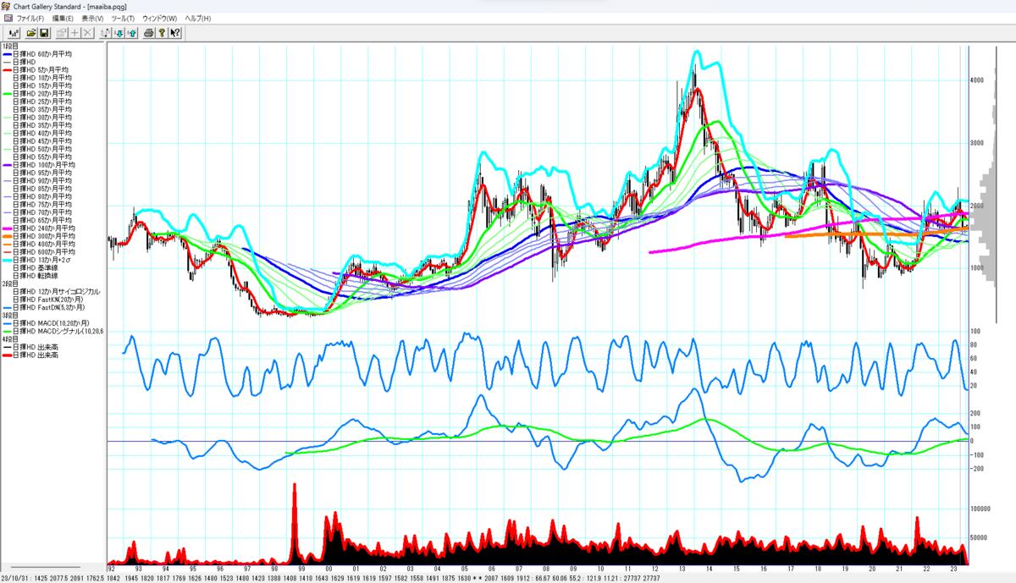Select the 2段目 legend heading
Image resolution: width=1016 pixels, height=583 pixels.
pyautogui.click(x=9, y=283)
